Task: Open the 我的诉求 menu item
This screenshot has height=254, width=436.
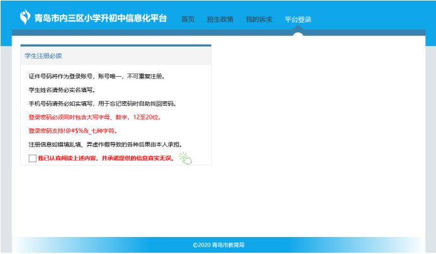Action: [259, 19]
